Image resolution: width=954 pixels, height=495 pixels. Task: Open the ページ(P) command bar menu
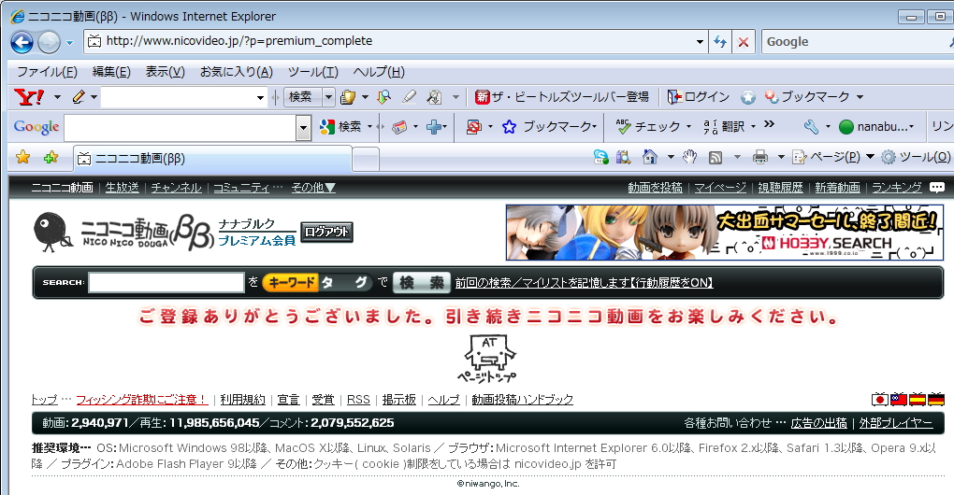click(x=833, y=157)
